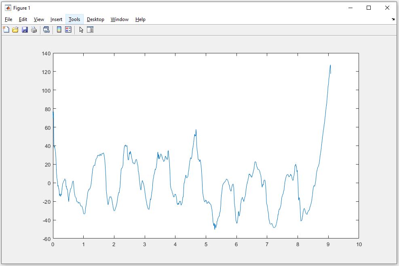Maximize the Figure 1 window

pos(369,8)
